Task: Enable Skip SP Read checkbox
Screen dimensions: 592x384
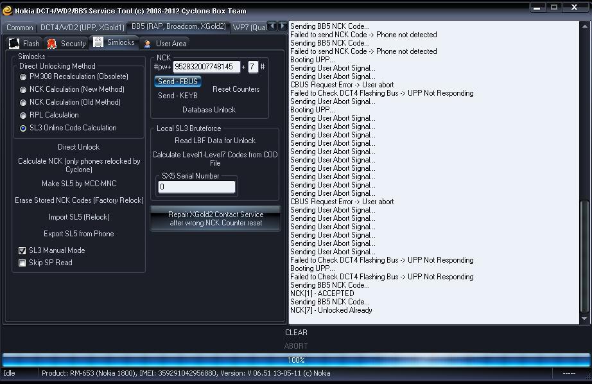Action: point(22,263)
